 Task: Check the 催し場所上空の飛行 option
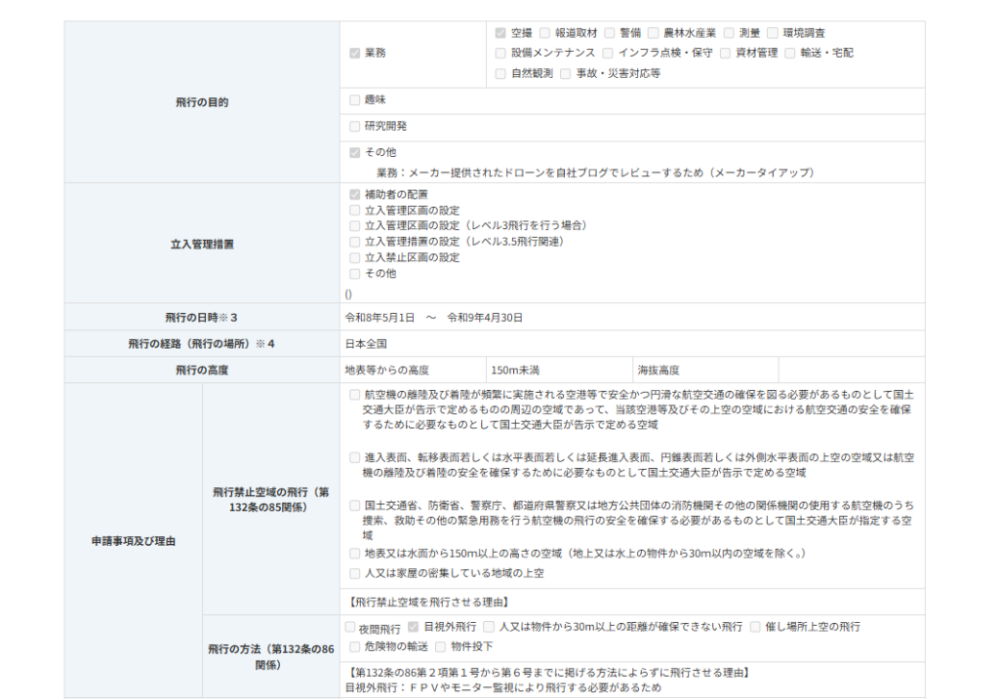click(x=755, y=627)
